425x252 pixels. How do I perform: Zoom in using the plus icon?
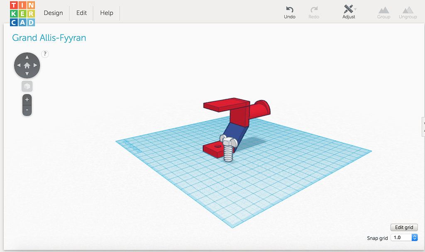pos(27,99)
